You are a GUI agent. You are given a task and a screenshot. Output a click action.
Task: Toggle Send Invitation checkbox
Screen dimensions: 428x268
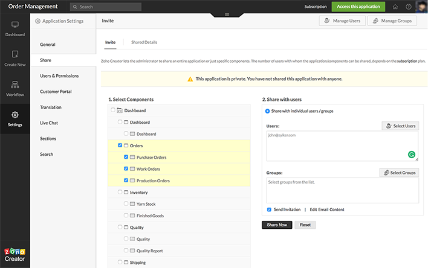tap(269, 209)
